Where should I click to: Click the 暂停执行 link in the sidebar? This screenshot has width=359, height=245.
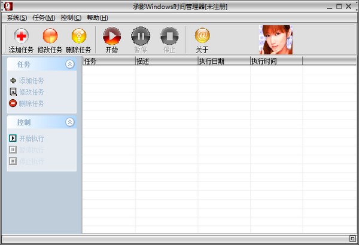tap(31, 150)
